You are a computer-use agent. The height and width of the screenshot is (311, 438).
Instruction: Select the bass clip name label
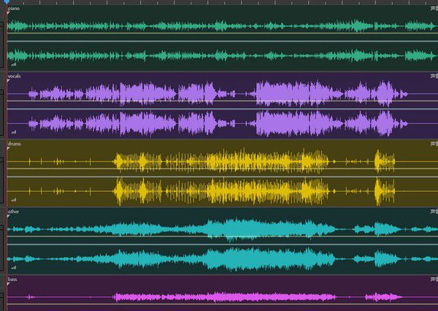click(x=12, y=279)
